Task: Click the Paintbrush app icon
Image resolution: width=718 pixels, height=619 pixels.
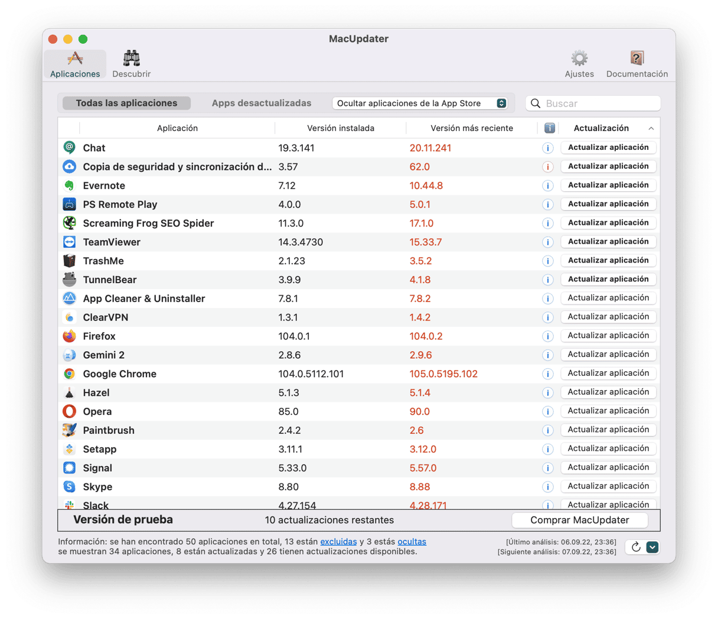Action: pos(70,430)
